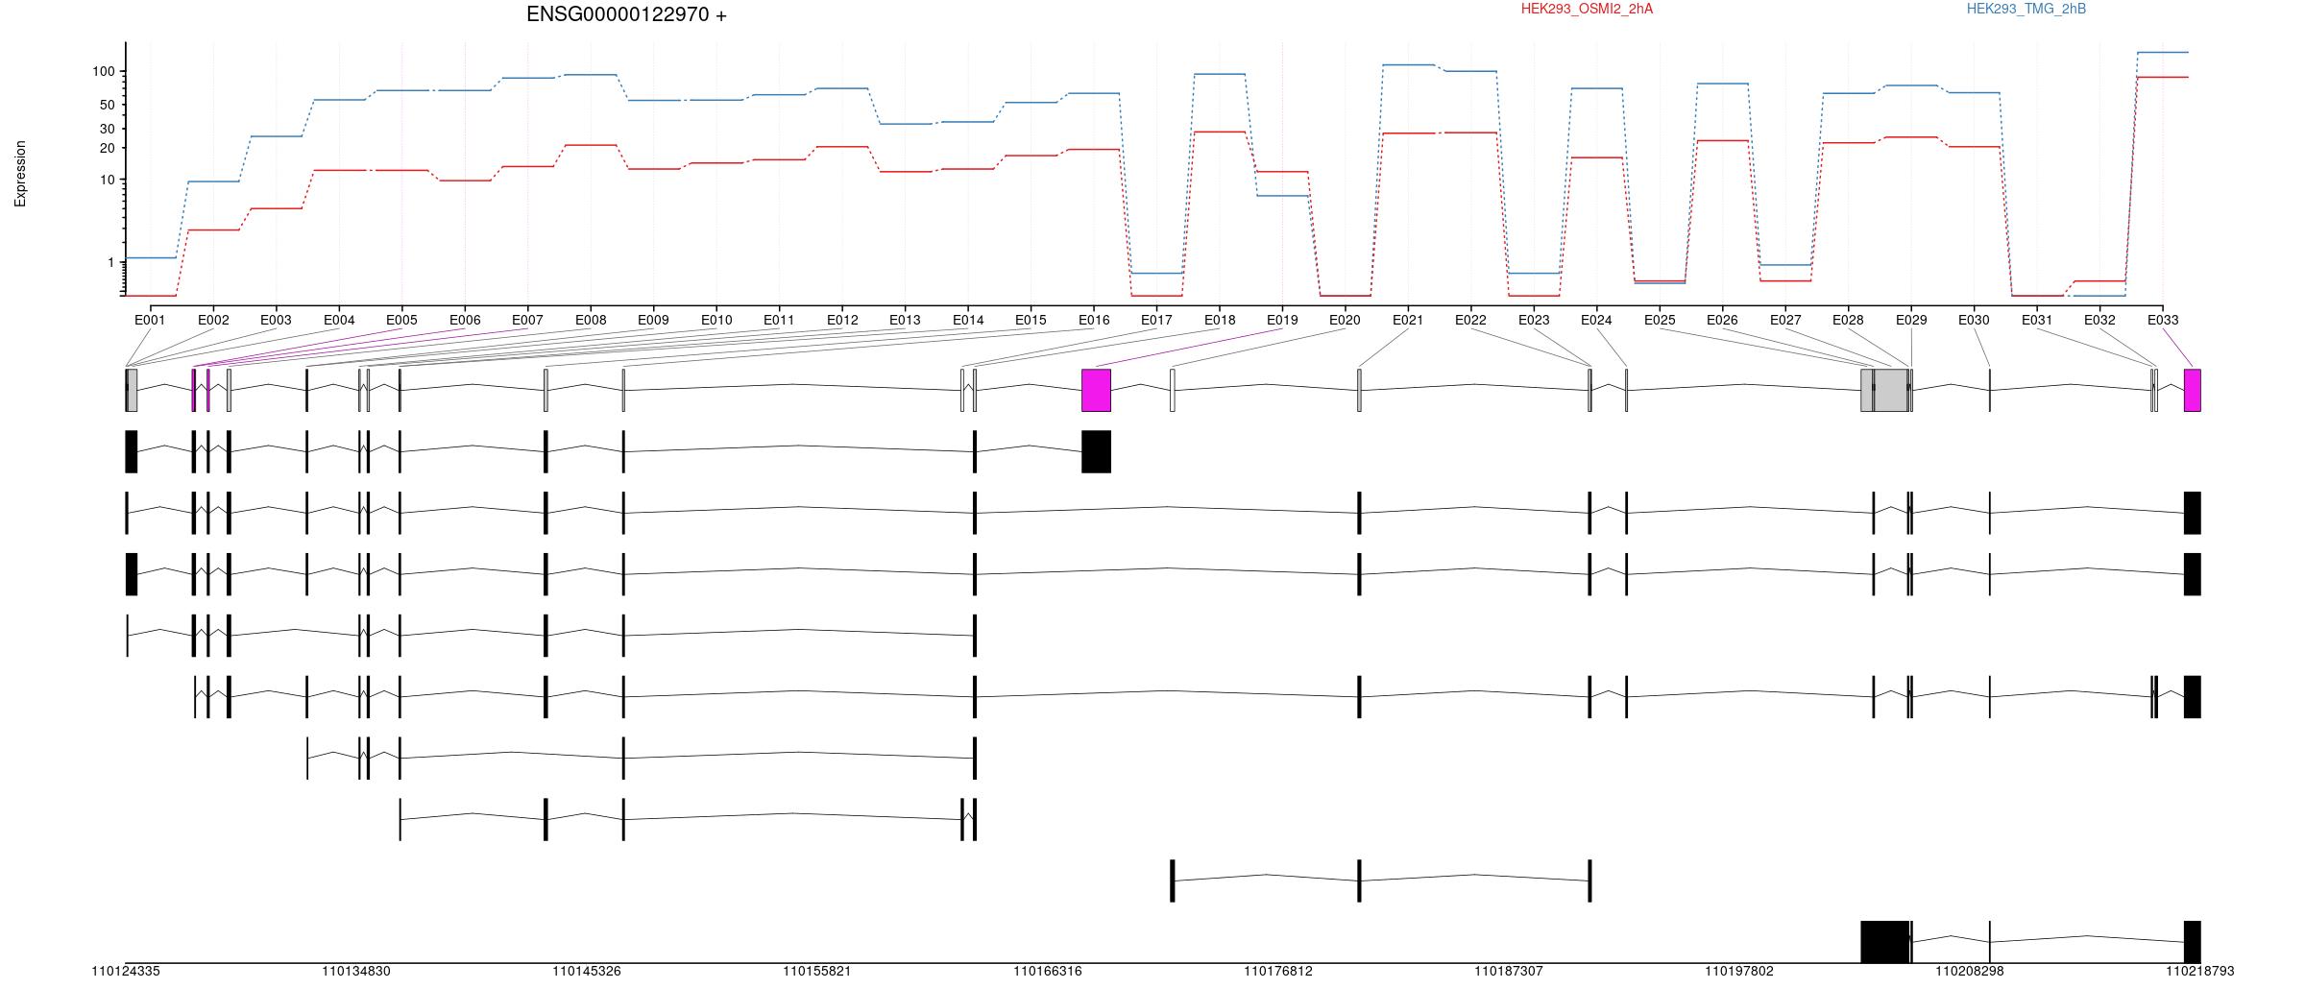Click exon label E006
The width and height of the screenshot is (2305, 989).
(x=465, y=321)
